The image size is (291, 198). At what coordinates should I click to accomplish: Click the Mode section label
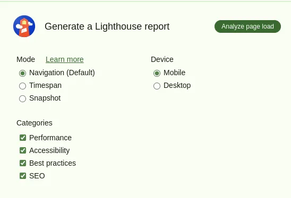pos(26,59)
